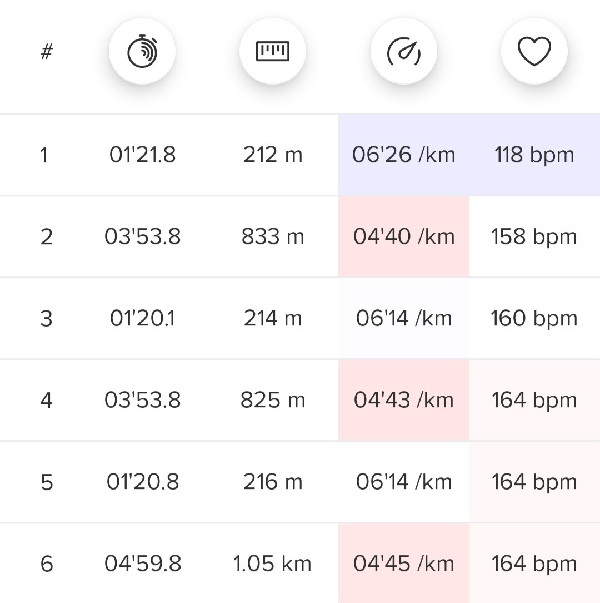Click the 04'45 /km pace cell
The height and width of the screenshot is (603, 600).
(x=404, y=564)
